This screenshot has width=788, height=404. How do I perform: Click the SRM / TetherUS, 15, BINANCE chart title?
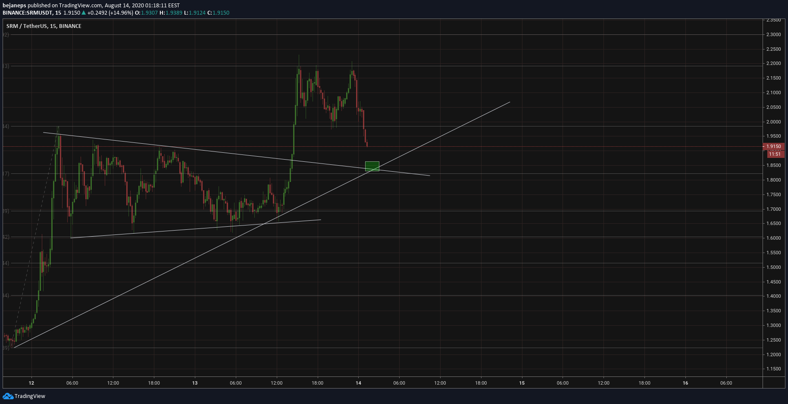click(44, 26)
